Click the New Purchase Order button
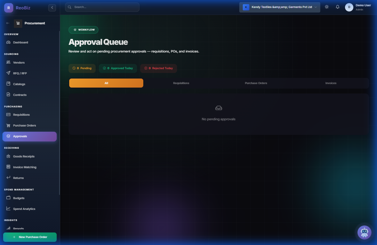The image size is (377, 245). (x=30, y=237)
